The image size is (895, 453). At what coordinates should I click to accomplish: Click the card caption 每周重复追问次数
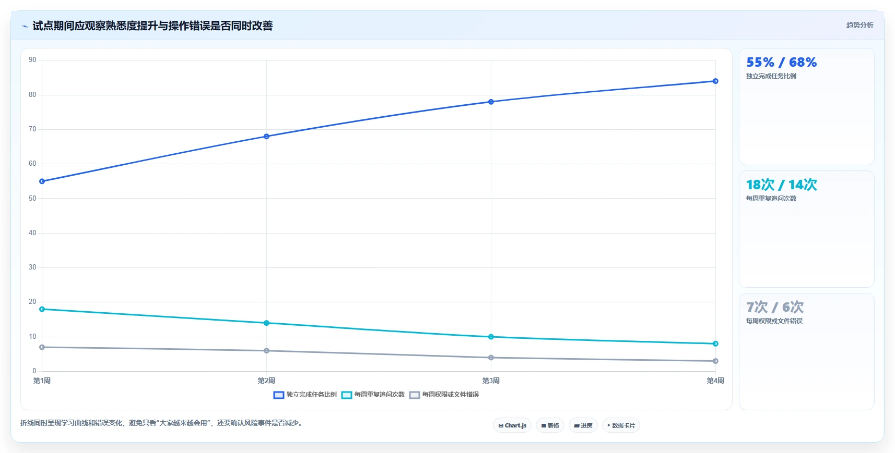click(771, 199)
